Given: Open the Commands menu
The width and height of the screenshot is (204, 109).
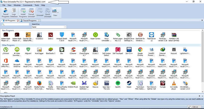Looking at the screenshot, I should pos(28,5).
